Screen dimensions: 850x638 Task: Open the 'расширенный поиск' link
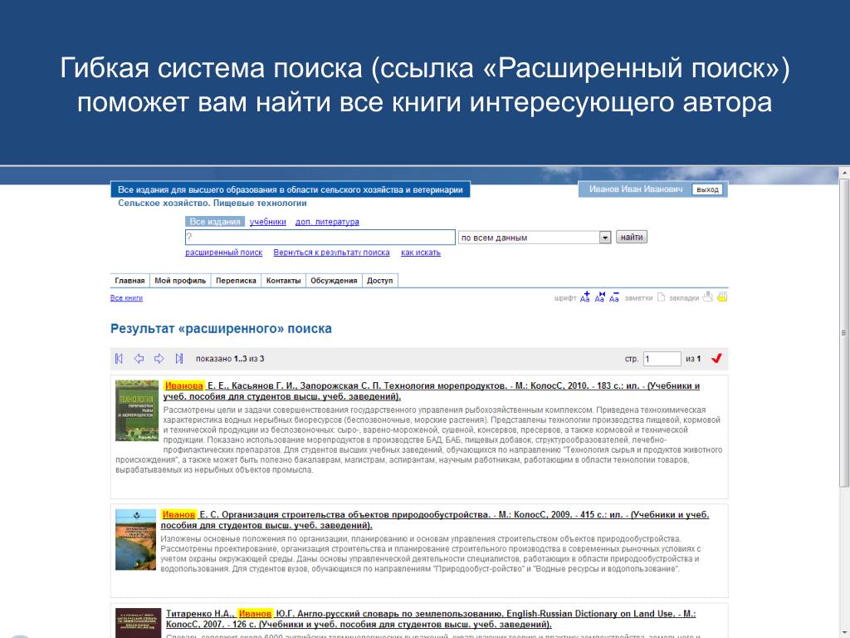224,253
